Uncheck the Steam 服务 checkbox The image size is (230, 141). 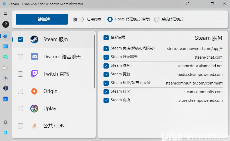tap(20, 39)
